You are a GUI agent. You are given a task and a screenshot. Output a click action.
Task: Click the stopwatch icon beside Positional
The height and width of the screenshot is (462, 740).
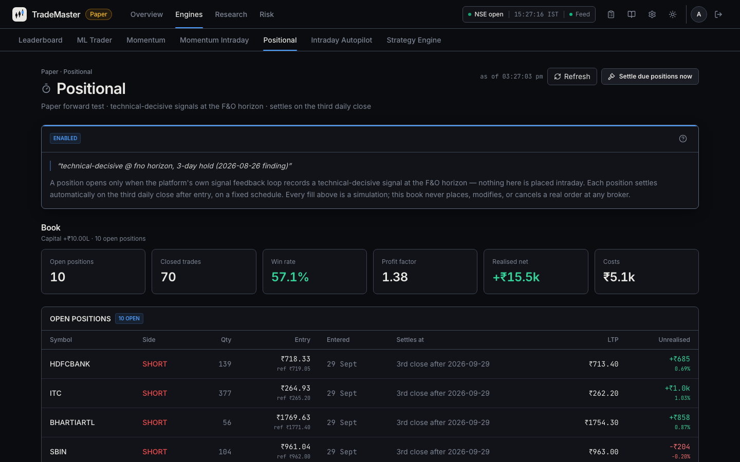point(46,89)
